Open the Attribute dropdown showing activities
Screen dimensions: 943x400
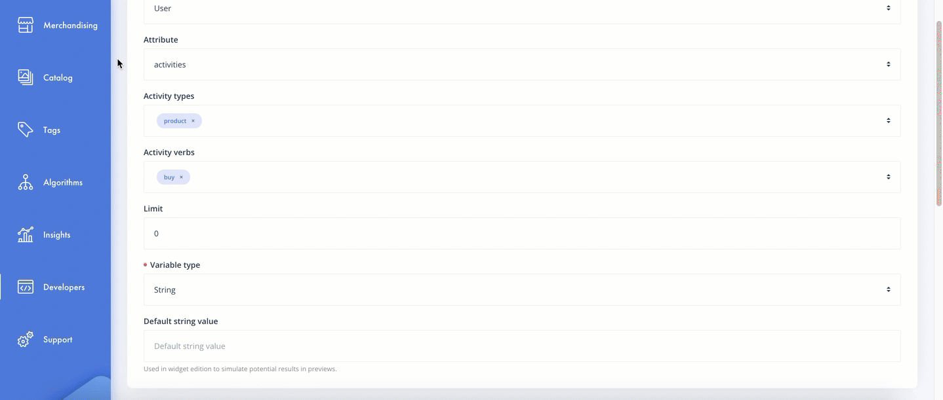522,64
